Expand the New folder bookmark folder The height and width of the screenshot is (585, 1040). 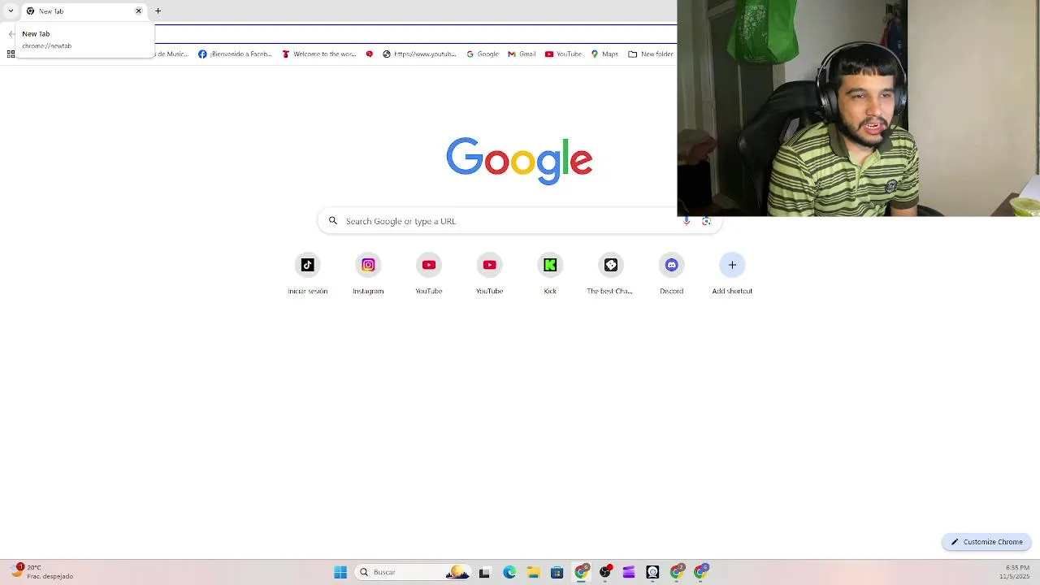point(650,54)
